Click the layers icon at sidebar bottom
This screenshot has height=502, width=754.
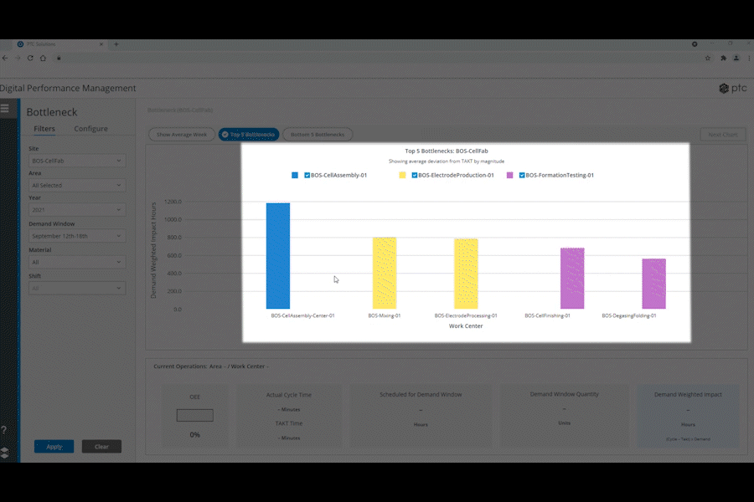pyautogui.click(x=5, y=453)
